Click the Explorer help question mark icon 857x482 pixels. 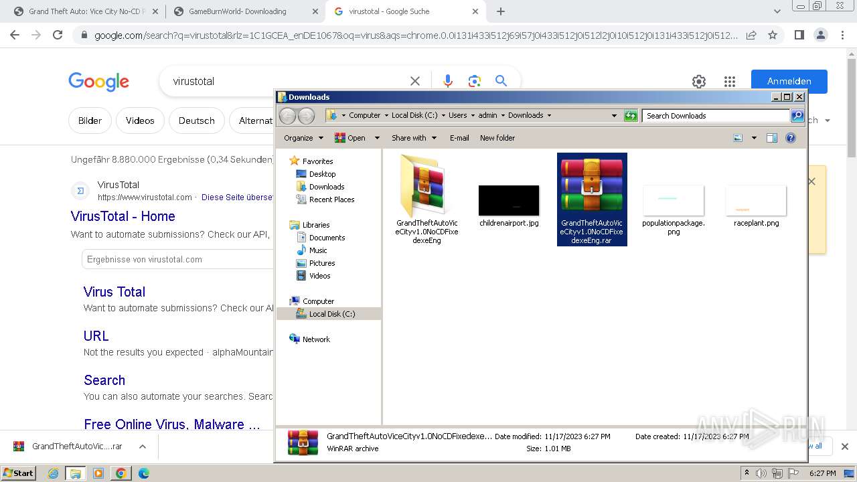[791, 138]
